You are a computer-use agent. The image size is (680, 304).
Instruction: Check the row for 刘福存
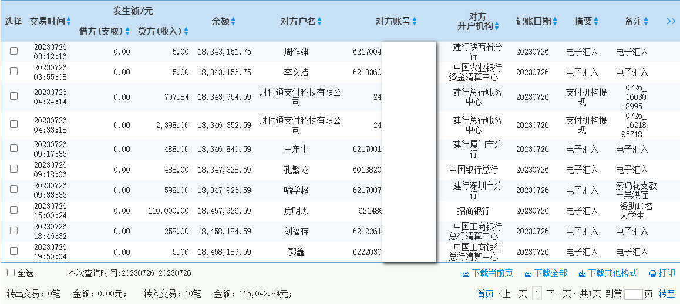[14, 230]
